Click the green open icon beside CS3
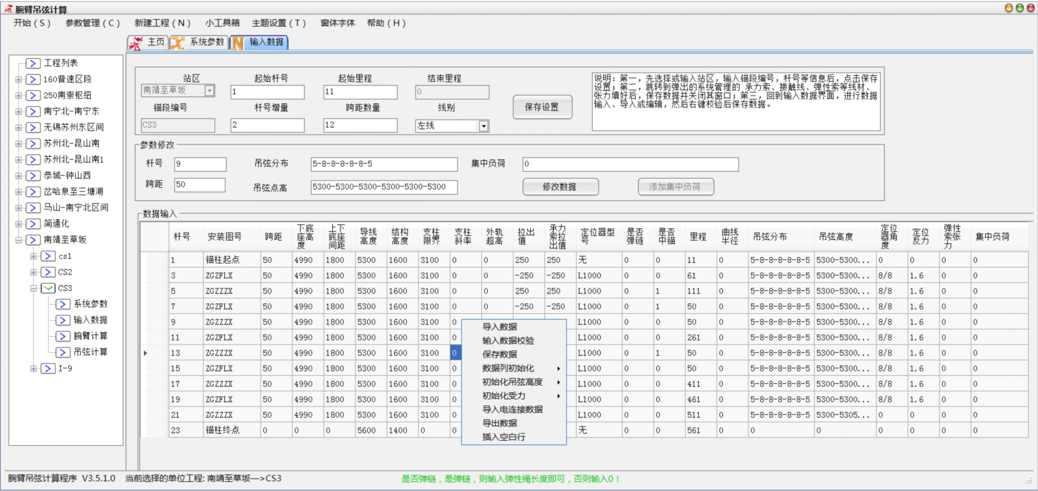This screenshot has width=1038, height=491. [x=48, y=288]
